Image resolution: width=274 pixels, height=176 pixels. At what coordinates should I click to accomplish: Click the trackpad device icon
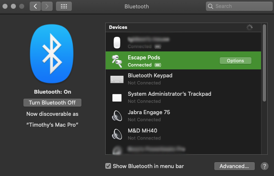pos(117,98)
